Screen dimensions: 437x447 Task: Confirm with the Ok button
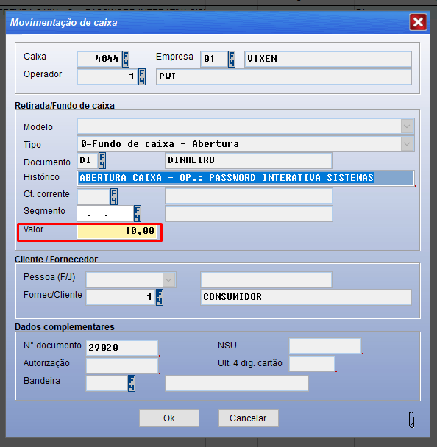169,418
